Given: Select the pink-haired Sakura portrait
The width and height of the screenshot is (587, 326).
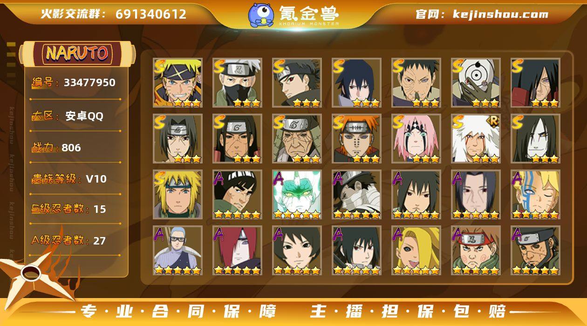Looking at the screenshot, I should click(416, 139).
